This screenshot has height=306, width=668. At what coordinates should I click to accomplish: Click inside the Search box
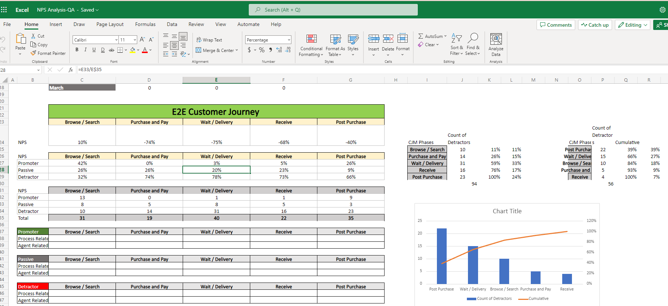(x=333, y=10)
